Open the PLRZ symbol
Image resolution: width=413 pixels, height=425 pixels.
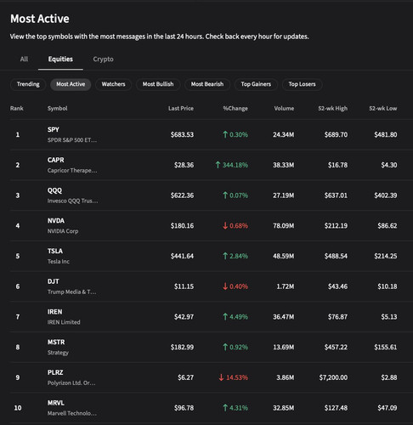tap(55, 372)
